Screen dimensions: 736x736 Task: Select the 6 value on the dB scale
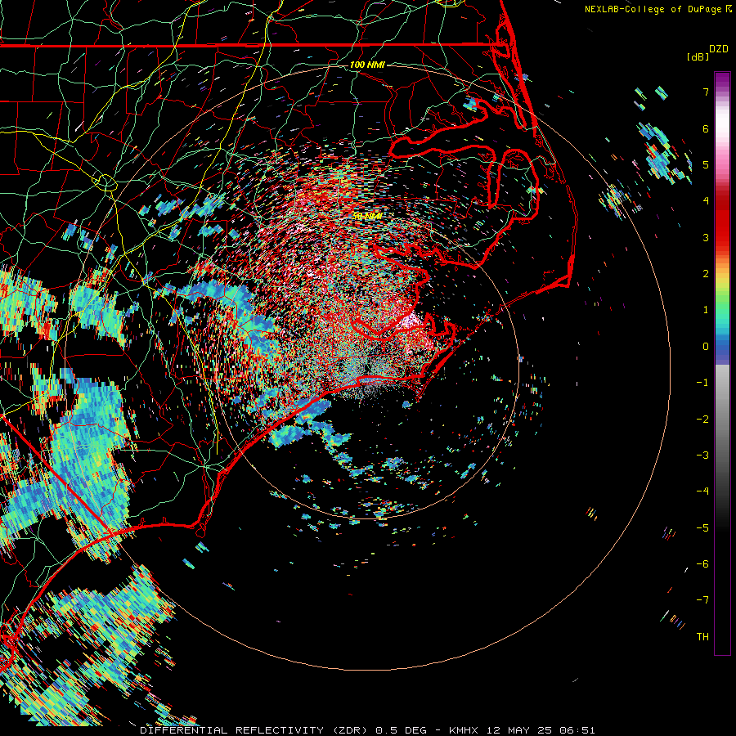706,128
